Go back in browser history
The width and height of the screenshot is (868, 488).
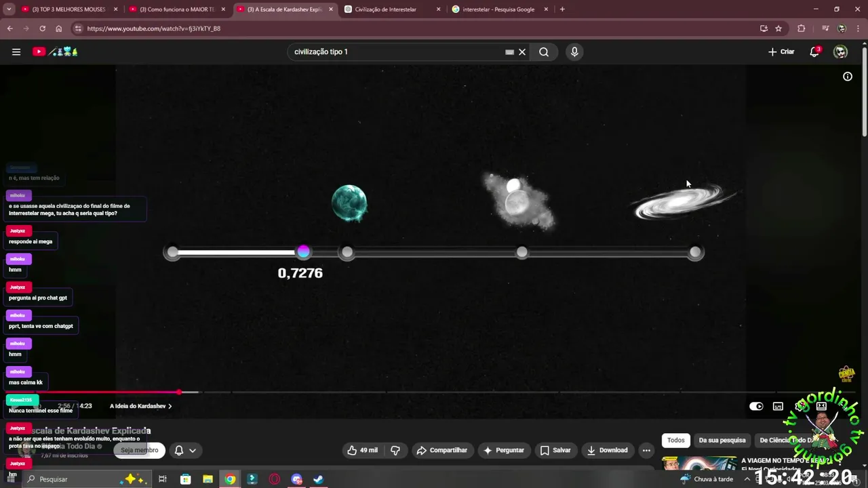click(9, 28)
